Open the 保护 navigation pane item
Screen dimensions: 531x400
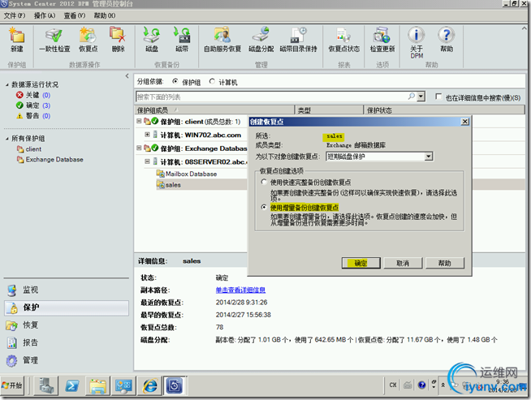(x=67, y=308)
